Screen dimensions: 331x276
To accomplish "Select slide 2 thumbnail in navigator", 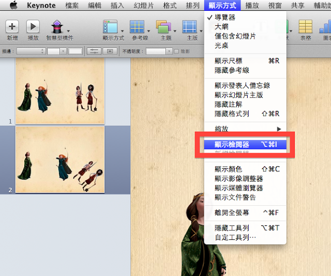I will (60, 159).
